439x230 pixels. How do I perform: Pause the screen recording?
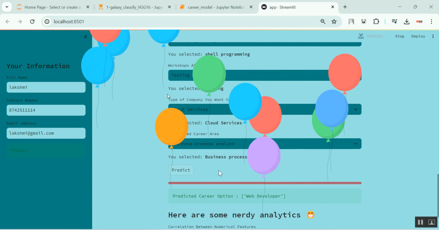point(420,222)
